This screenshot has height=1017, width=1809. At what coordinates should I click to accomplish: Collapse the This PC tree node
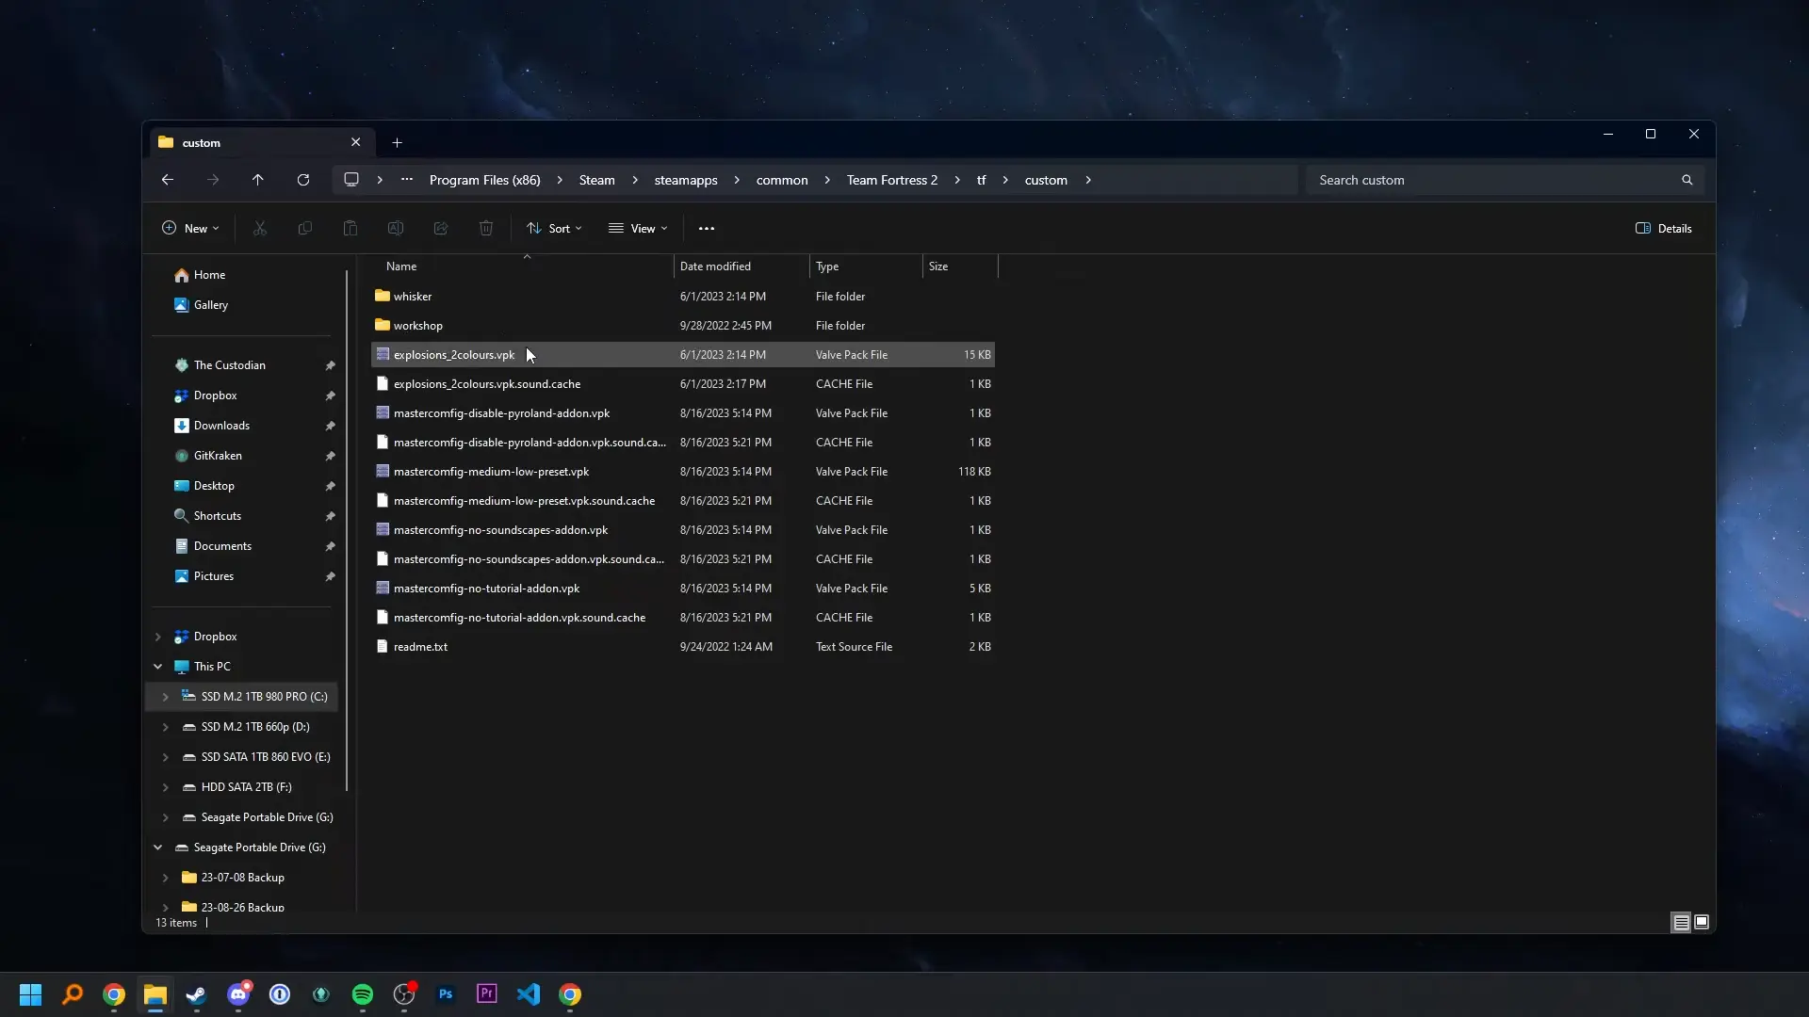(x=158, y=667)
